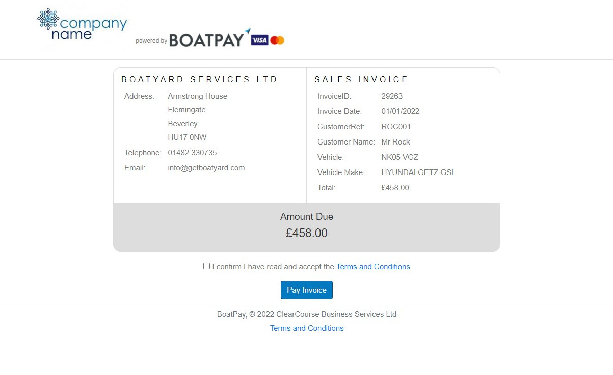Click the invoice date 01/01/2022
Image resolution: width=613 pixels, height=375 pixels.
[x=401, y=111]
